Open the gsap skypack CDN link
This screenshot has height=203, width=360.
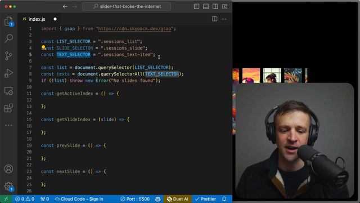134,29
